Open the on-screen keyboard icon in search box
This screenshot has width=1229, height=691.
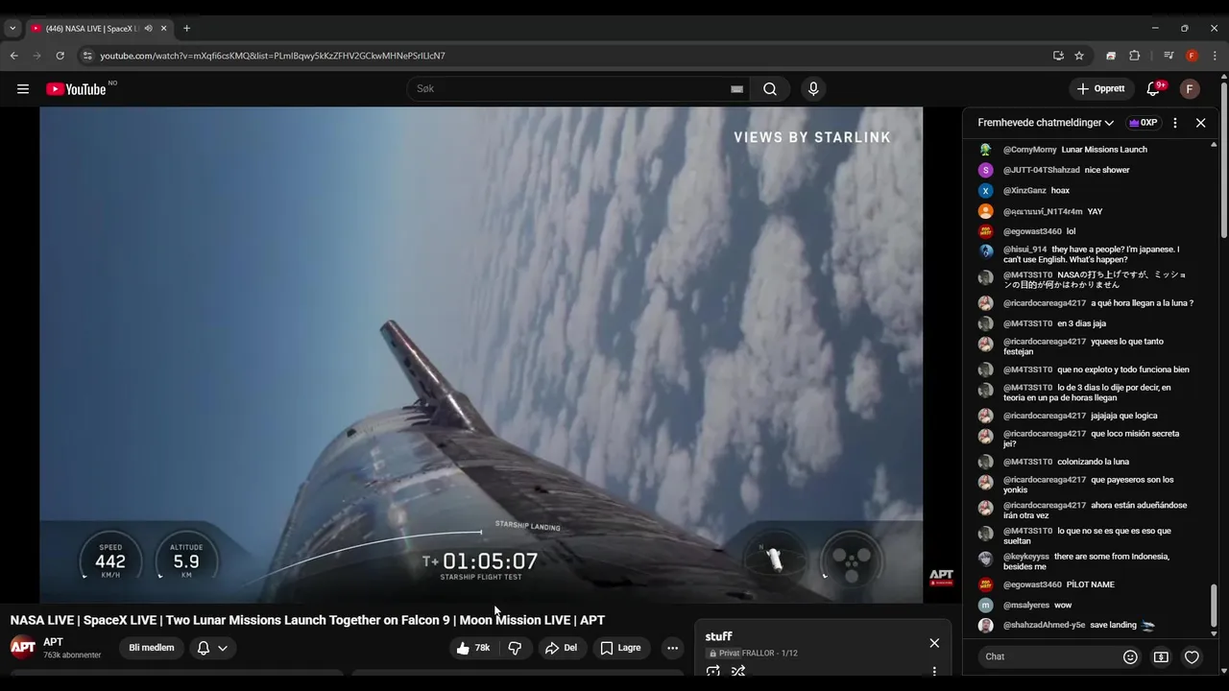click(x=736, y=89)
